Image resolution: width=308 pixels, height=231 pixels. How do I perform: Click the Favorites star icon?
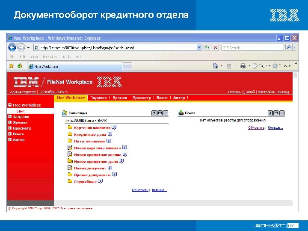[12, 66]
